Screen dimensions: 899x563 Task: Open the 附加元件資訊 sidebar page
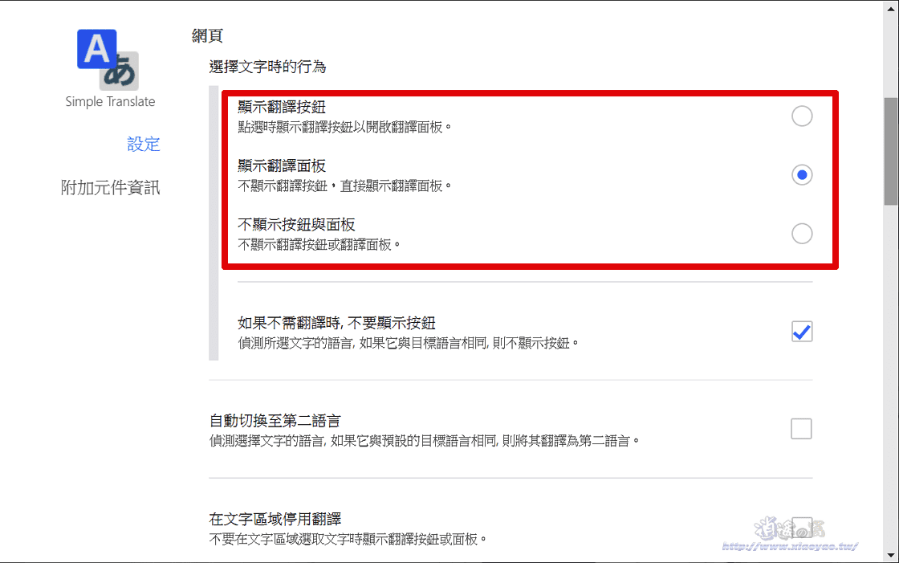click(110, 188)
